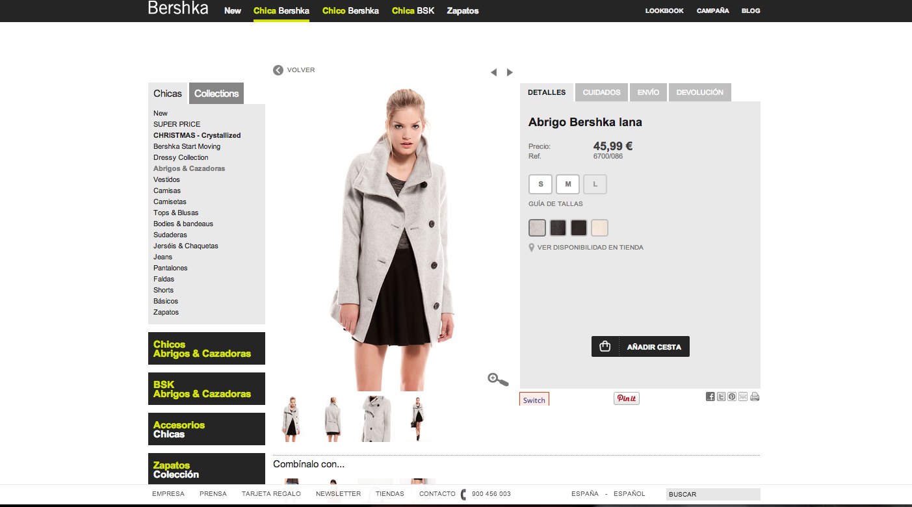Open Zapatos in top navigation
This screenshot has height=507, width=912.
(x=463, y=11)
